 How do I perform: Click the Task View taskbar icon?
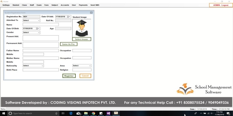(63, 113)
